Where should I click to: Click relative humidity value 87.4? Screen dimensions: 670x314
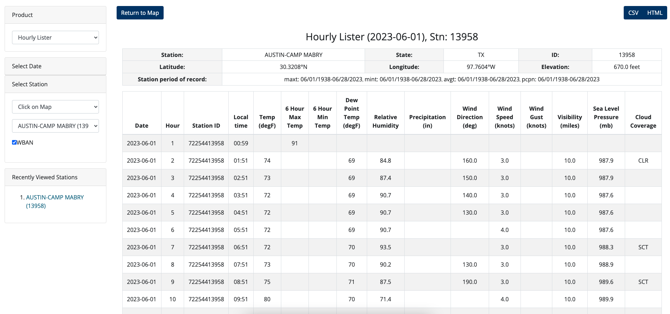386,178
